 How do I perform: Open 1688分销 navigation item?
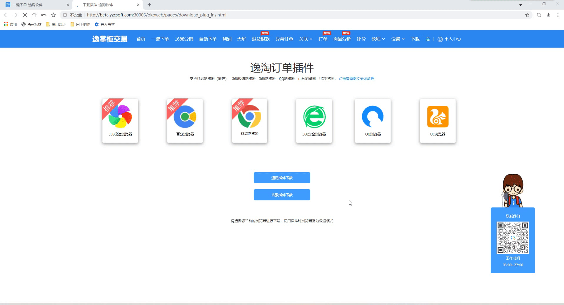click(x=184, y=39)
